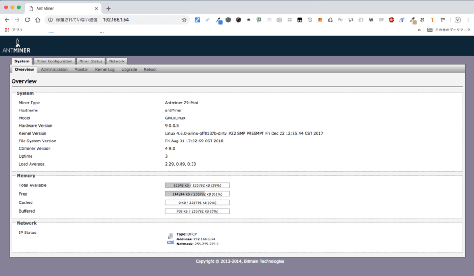The width and height of the screenshot is (474, 276).
Task: Open the browser home page
Action: tap(38, 20)
